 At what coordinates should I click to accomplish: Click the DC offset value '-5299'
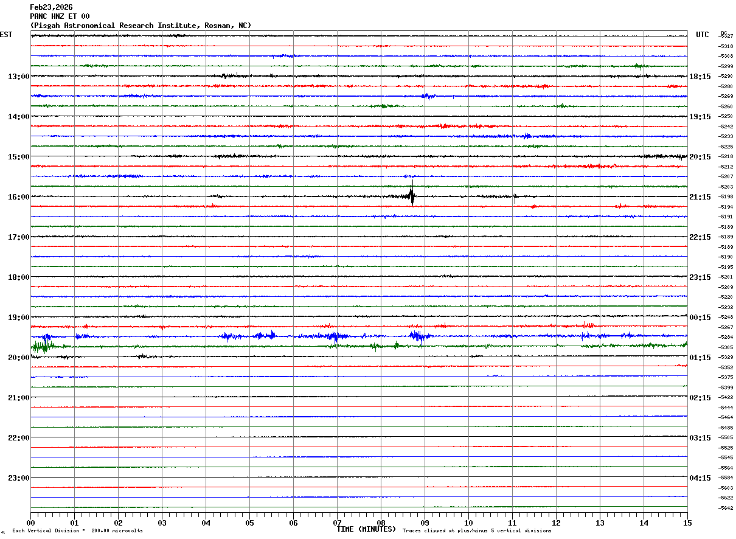coord(726,66)
